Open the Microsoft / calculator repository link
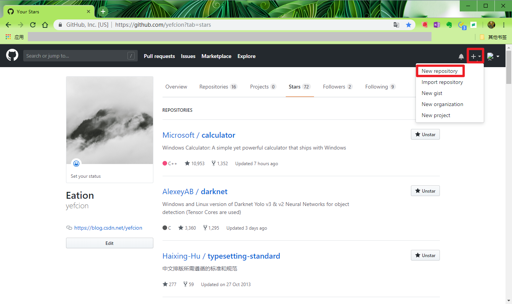 tap(199, 135)
